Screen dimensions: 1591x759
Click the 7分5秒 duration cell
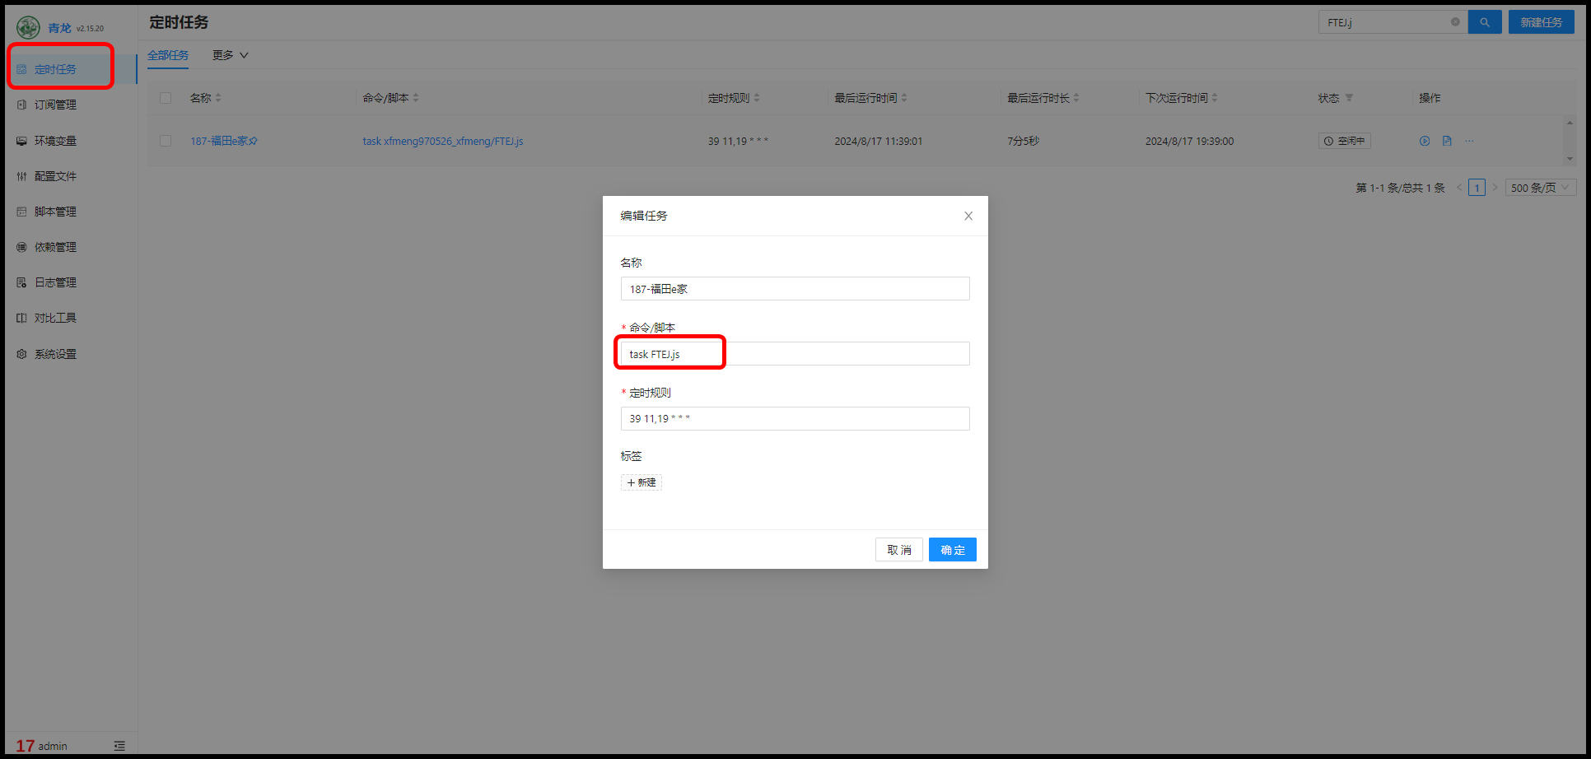point(1023,141)
